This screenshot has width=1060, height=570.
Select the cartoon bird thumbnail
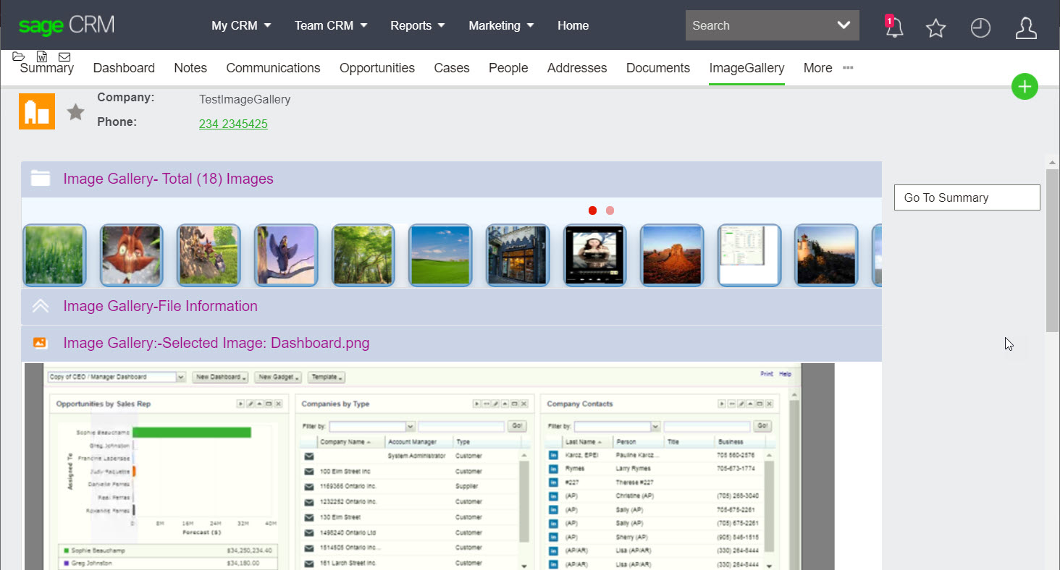[x=286, y=255]
